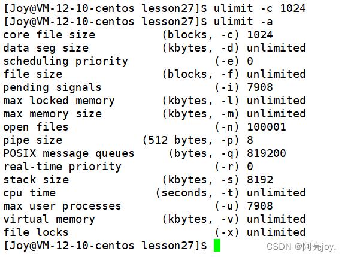Select the core file size value 1024
This screenshot has height=257, width=345.
point(260,35)
